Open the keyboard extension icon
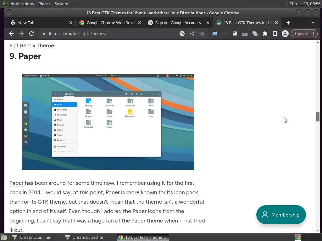322x241 pixels. [x=245, y=34]
